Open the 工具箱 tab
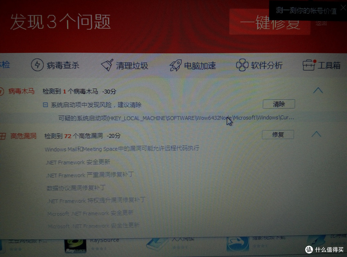 [x=321, y=65]
